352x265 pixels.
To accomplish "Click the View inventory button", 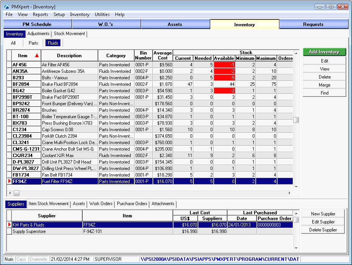I will pos(324,69).
